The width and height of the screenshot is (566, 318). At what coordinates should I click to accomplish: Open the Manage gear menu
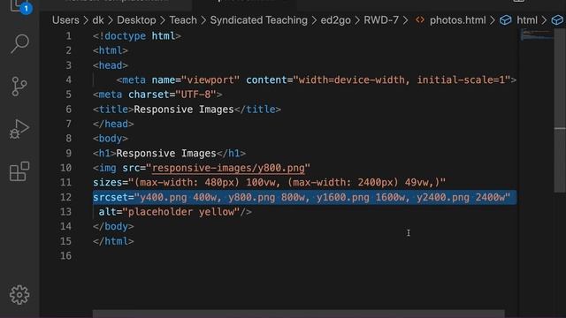point(19,295)
